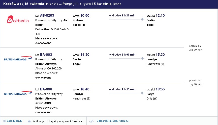Image resolution: width=218 pixels, height=125 pixels.
Task: Click British Airways logo for flight BA-336
Action: click(x=18, y=93)
